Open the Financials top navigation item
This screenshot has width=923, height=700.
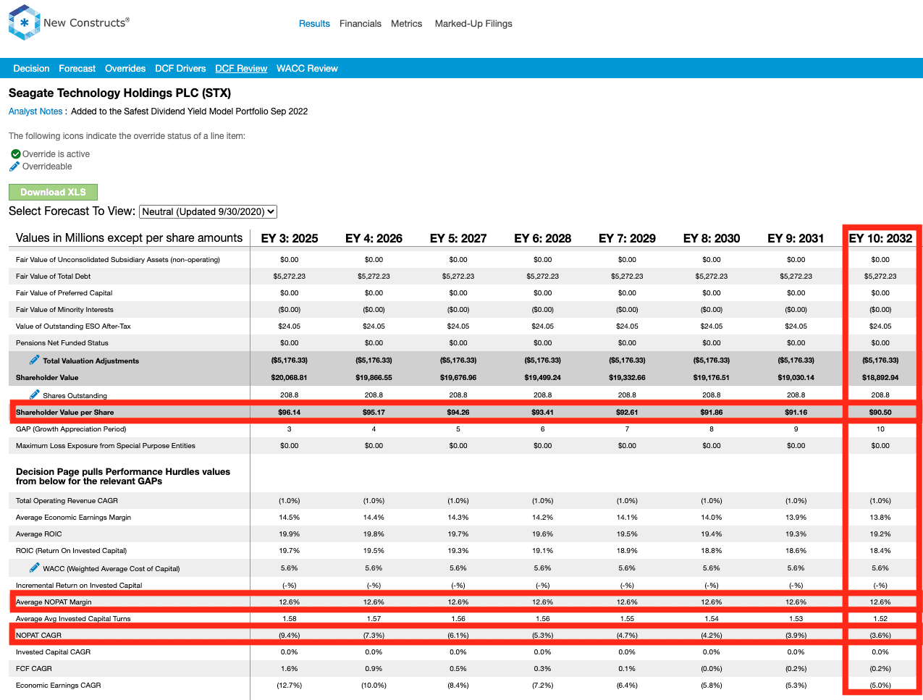[x=361, y=24]
